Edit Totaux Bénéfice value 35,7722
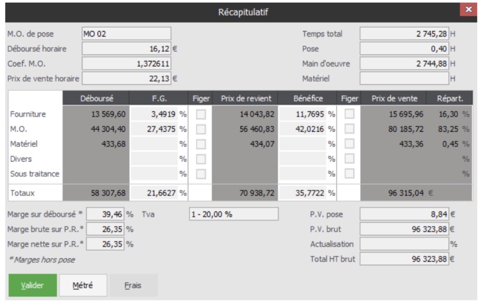The height and width of the screenshot is (305, 483). click(x=302, y=193)
